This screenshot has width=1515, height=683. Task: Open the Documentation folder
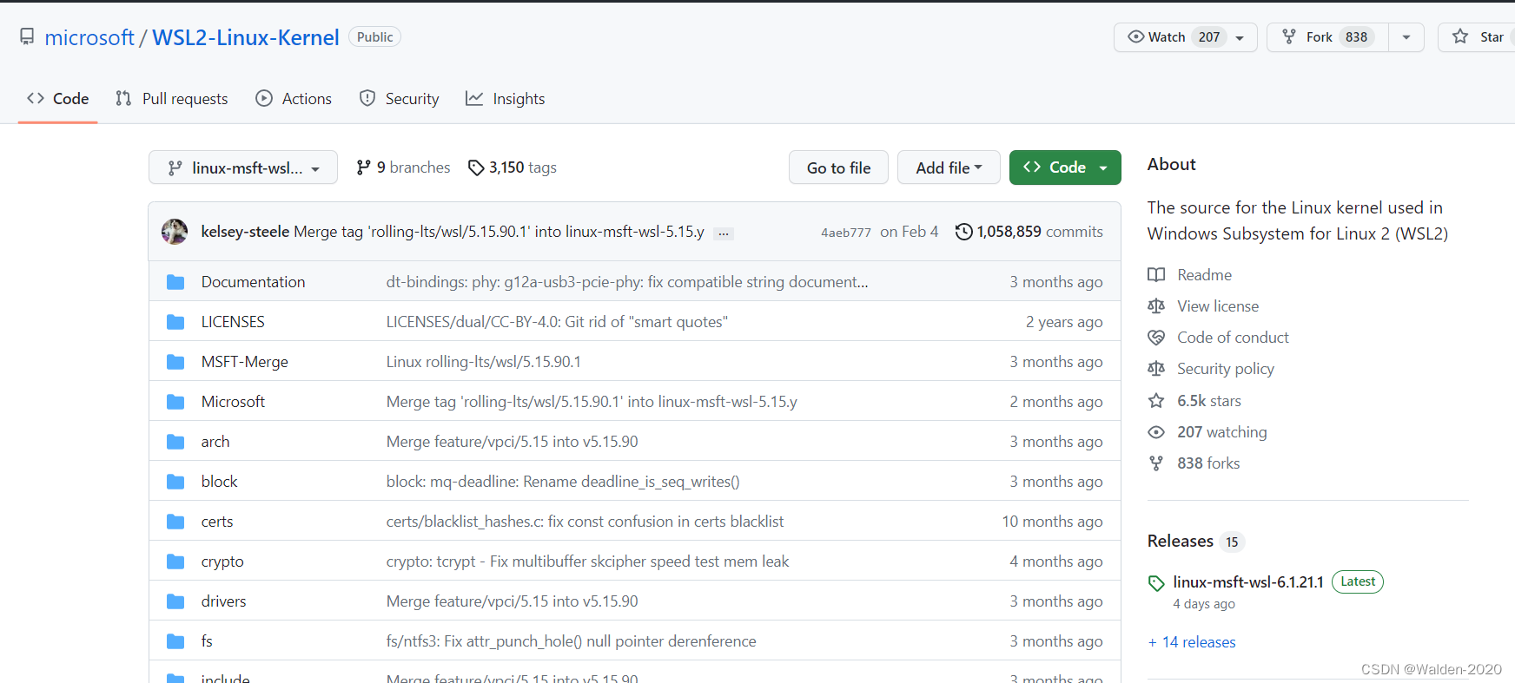(254, 282)
